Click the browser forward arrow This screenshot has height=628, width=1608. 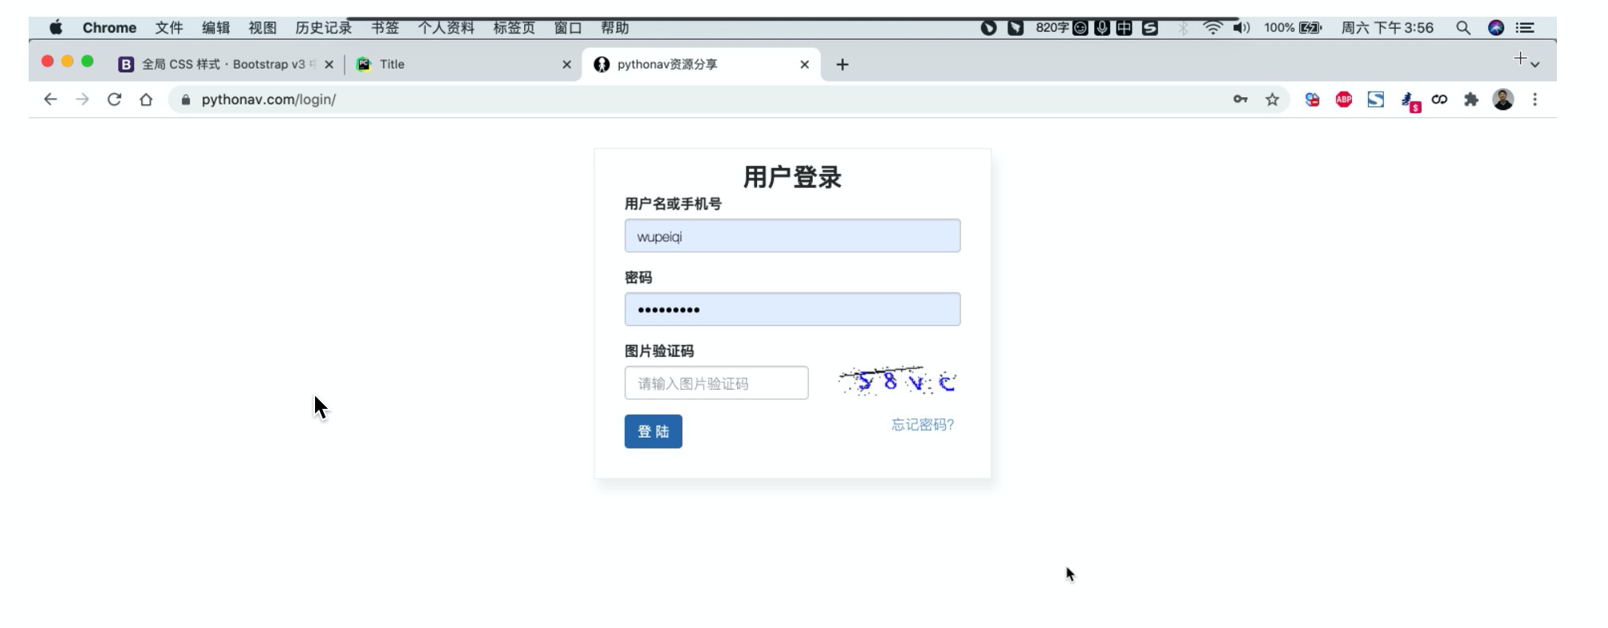pyautogui.click(x=82, y=100)
